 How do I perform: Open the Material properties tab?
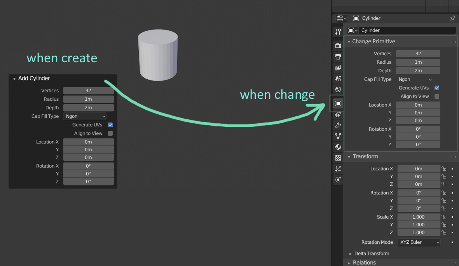pyautogui.click(x=338, y=147)
